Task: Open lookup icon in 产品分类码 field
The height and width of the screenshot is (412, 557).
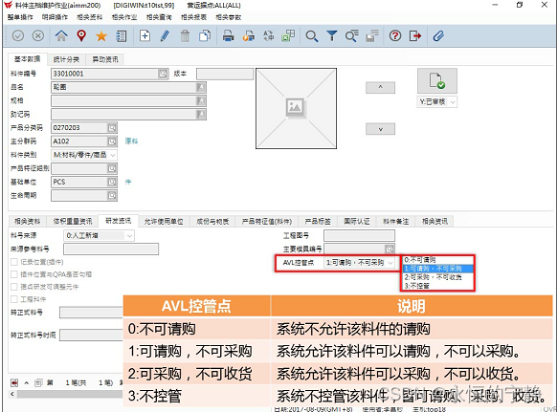Action: pyautogui.click(x=112, y=128)
